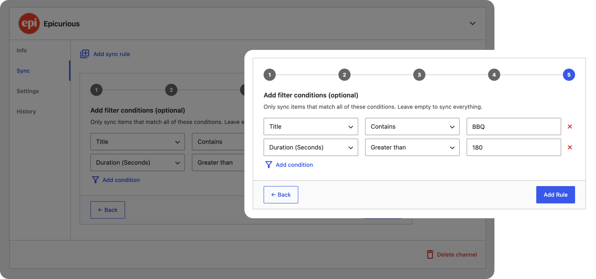Open the foreground Greater than dropdown

tap(412, 148)
